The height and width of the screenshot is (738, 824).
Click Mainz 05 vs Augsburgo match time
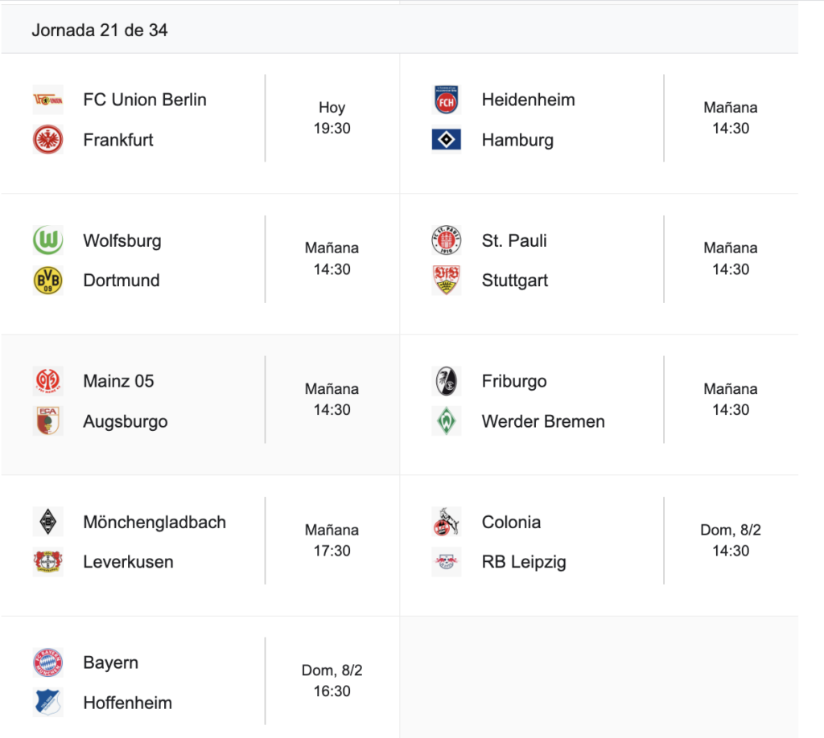click(x=332, y=400)
